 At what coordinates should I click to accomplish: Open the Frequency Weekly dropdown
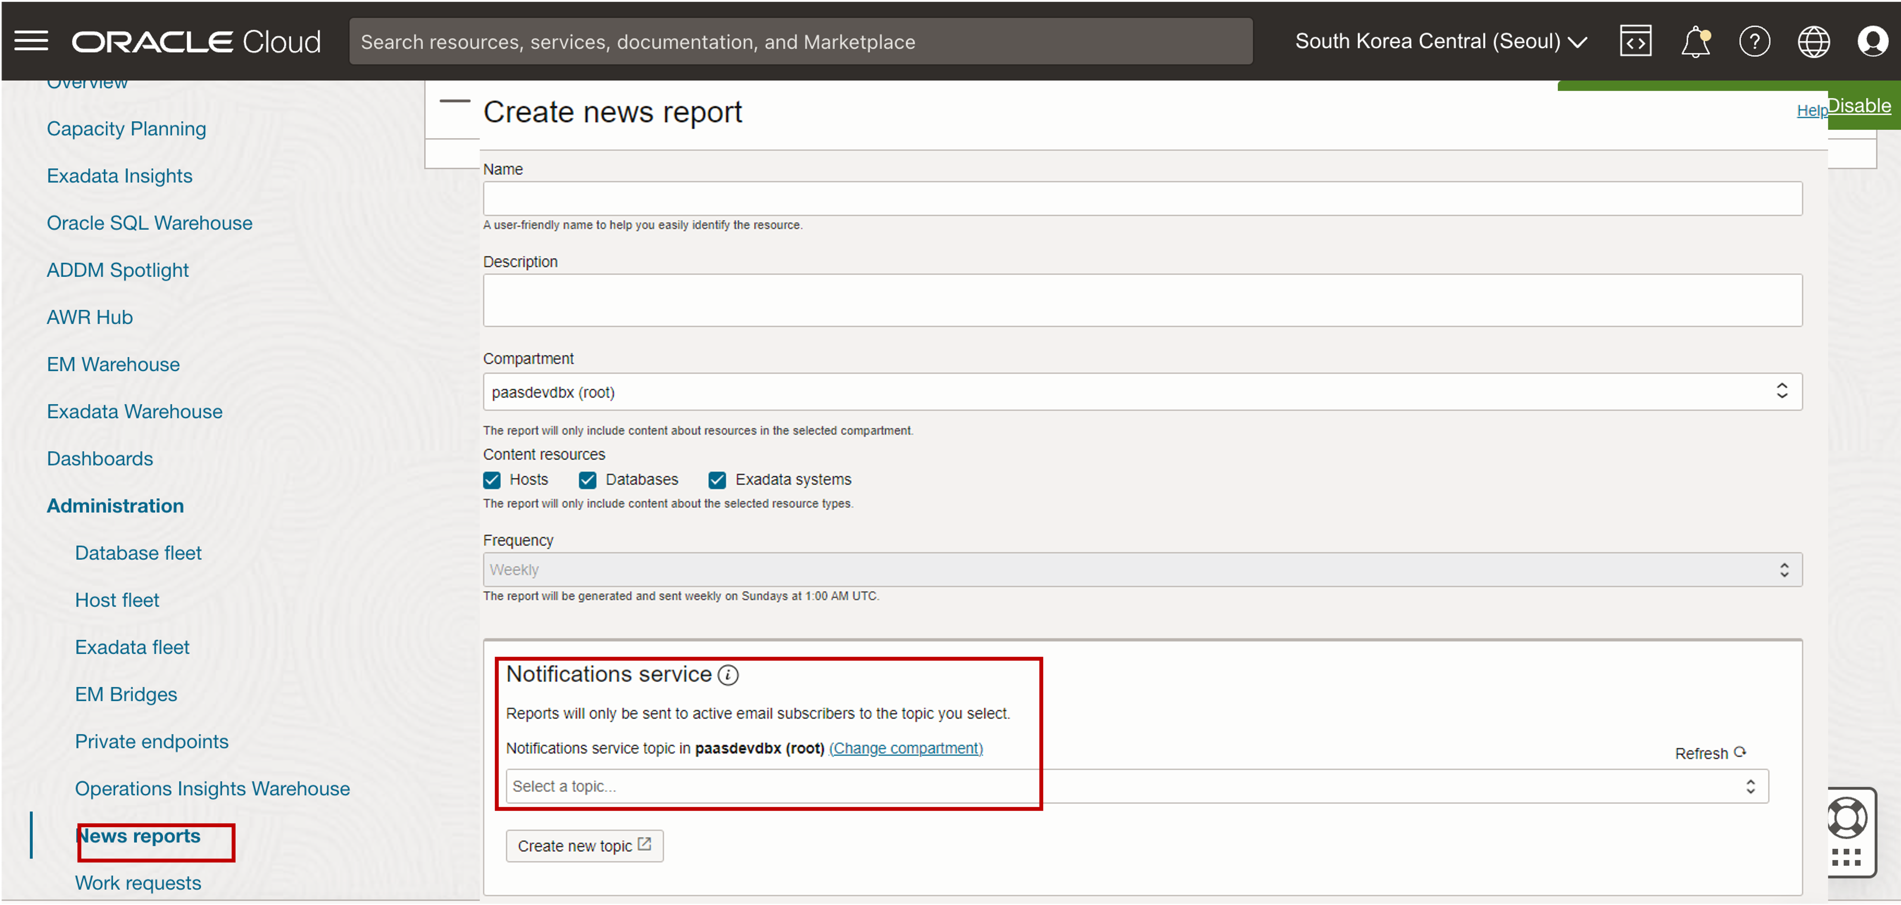[1142, 571]
